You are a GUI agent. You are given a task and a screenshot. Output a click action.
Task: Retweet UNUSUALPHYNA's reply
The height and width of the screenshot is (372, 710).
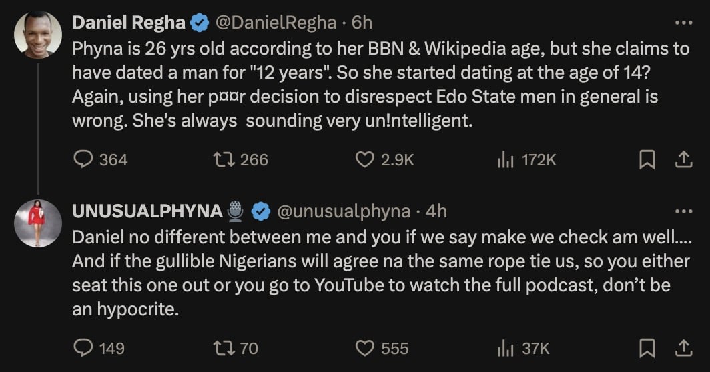pos(221,348)
